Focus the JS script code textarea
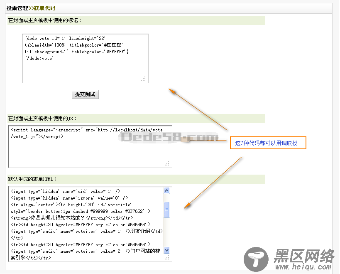Image resolution: width=340 pixels, height=274 pixels. click(x=90, y=146)
